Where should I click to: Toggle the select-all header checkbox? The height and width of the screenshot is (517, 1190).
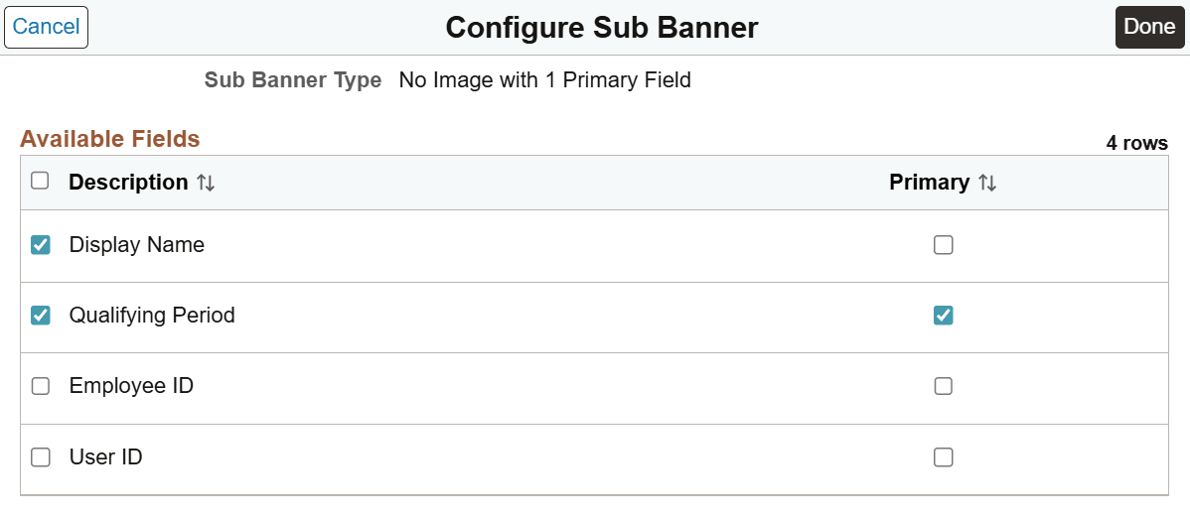[x=40, y=181]
